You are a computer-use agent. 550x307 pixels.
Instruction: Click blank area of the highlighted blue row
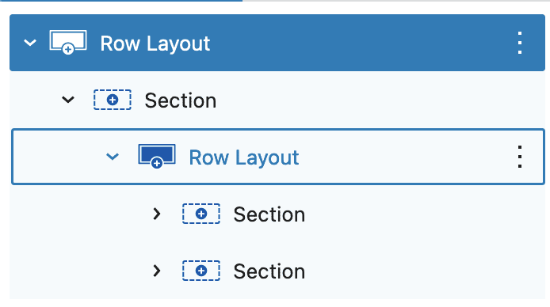coord(361,43)
